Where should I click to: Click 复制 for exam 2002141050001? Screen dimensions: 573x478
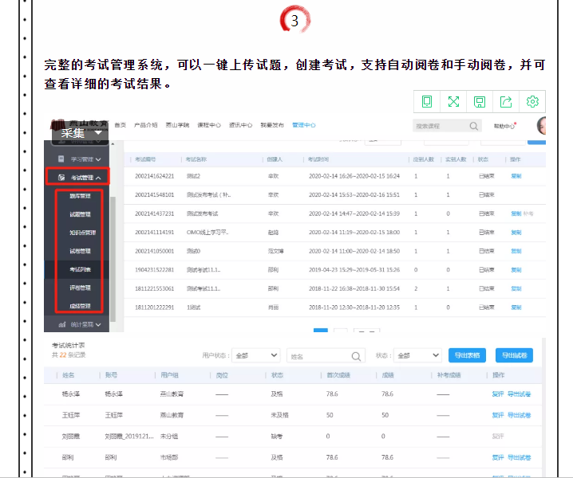pyautogui.click(x=516, y=251)
